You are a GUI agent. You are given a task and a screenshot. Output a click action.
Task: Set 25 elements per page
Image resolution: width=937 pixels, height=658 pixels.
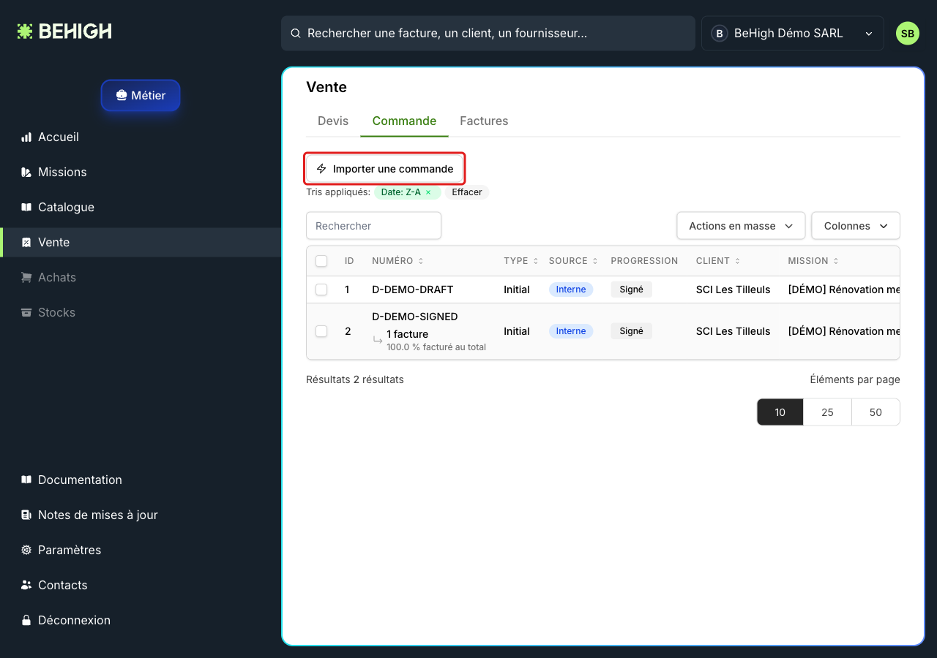(827, 412)
